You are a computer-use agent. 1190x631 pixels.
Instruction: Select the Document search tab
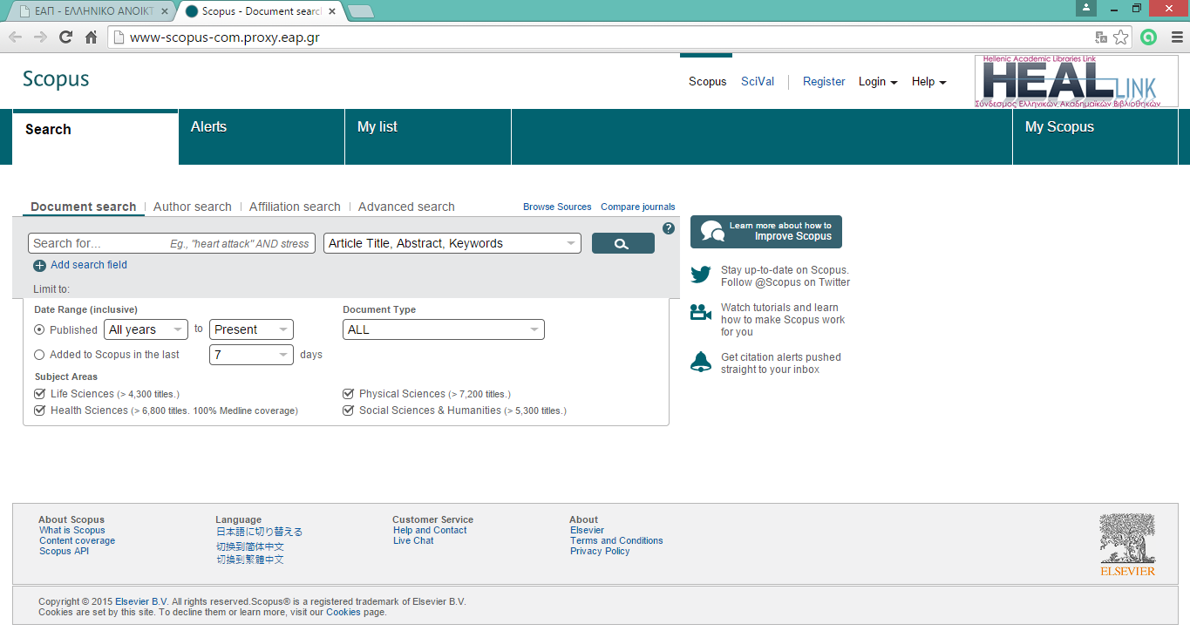(x=84, y=207)
